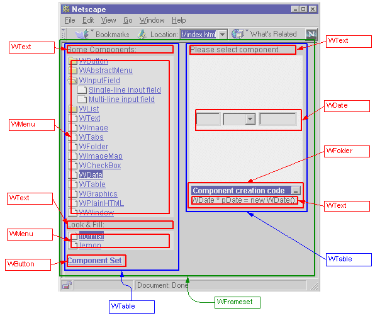This screenshot has height=318, width=375.
Task: Click the WDate * pDate code text
Action: (x=244, y=200)
